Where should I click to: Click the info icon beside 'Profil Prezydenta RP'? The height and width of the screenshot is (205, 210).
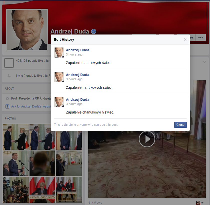pos(7,98)
